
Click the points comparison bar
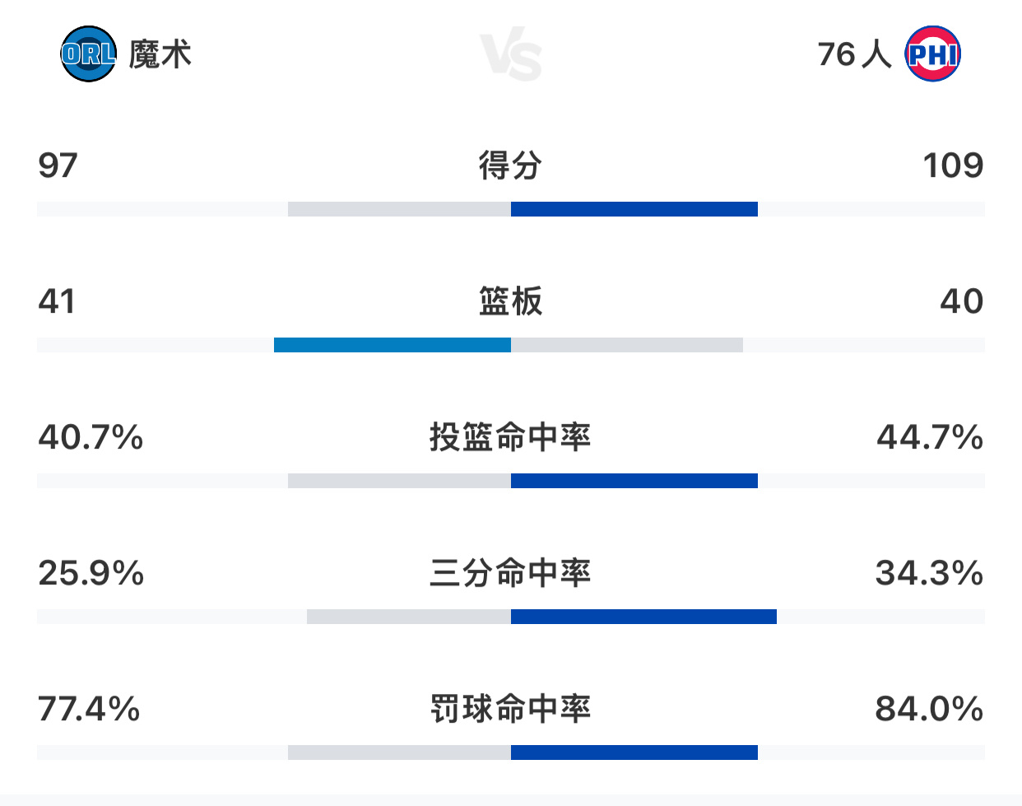coord(511,209)
